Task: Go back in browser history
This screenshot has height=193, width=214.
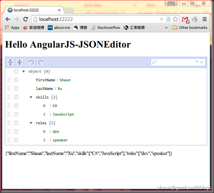Action: (x=8, y=19)
